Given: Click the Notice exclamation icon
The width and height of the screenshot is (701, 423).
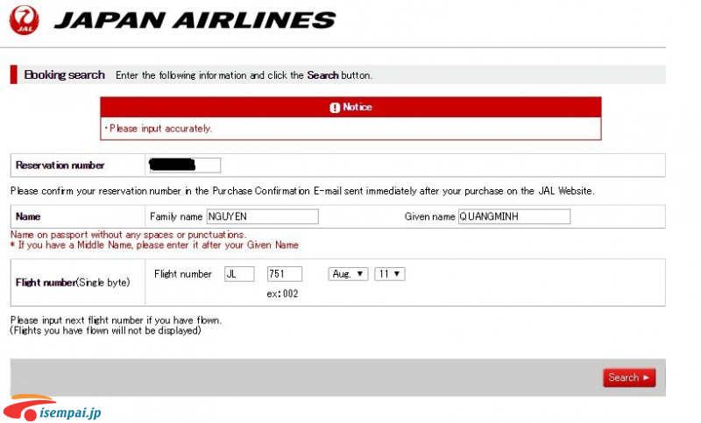Looking at the screenshot, I should click(335, 108).
